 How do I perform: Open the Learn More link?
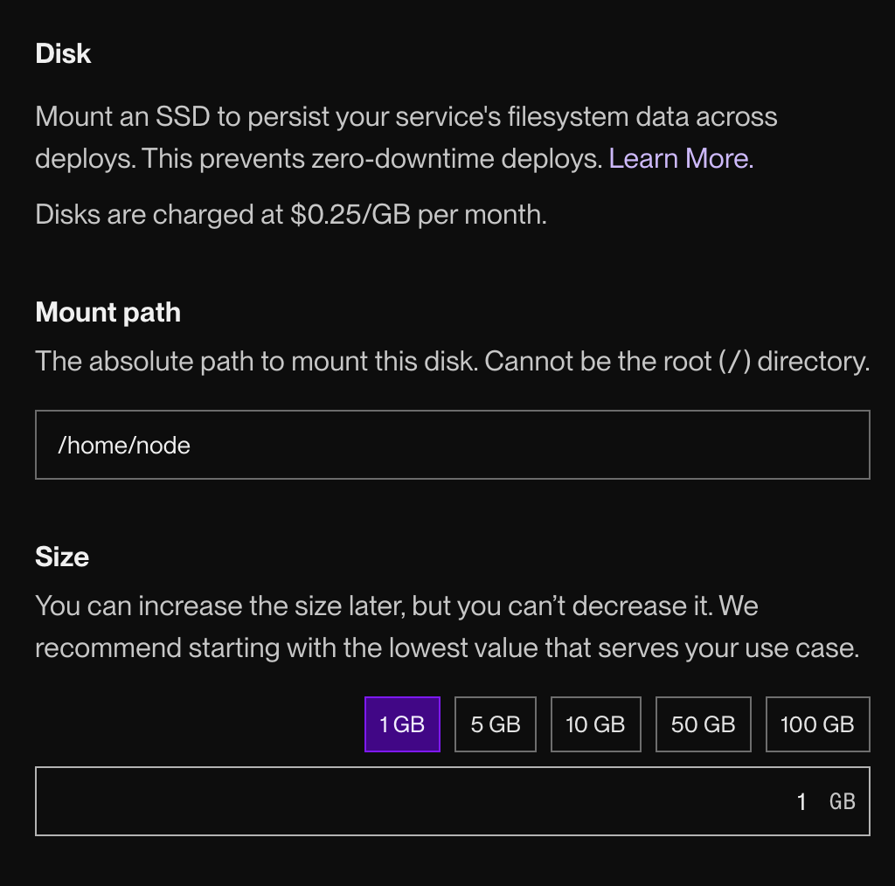[678, 158]
